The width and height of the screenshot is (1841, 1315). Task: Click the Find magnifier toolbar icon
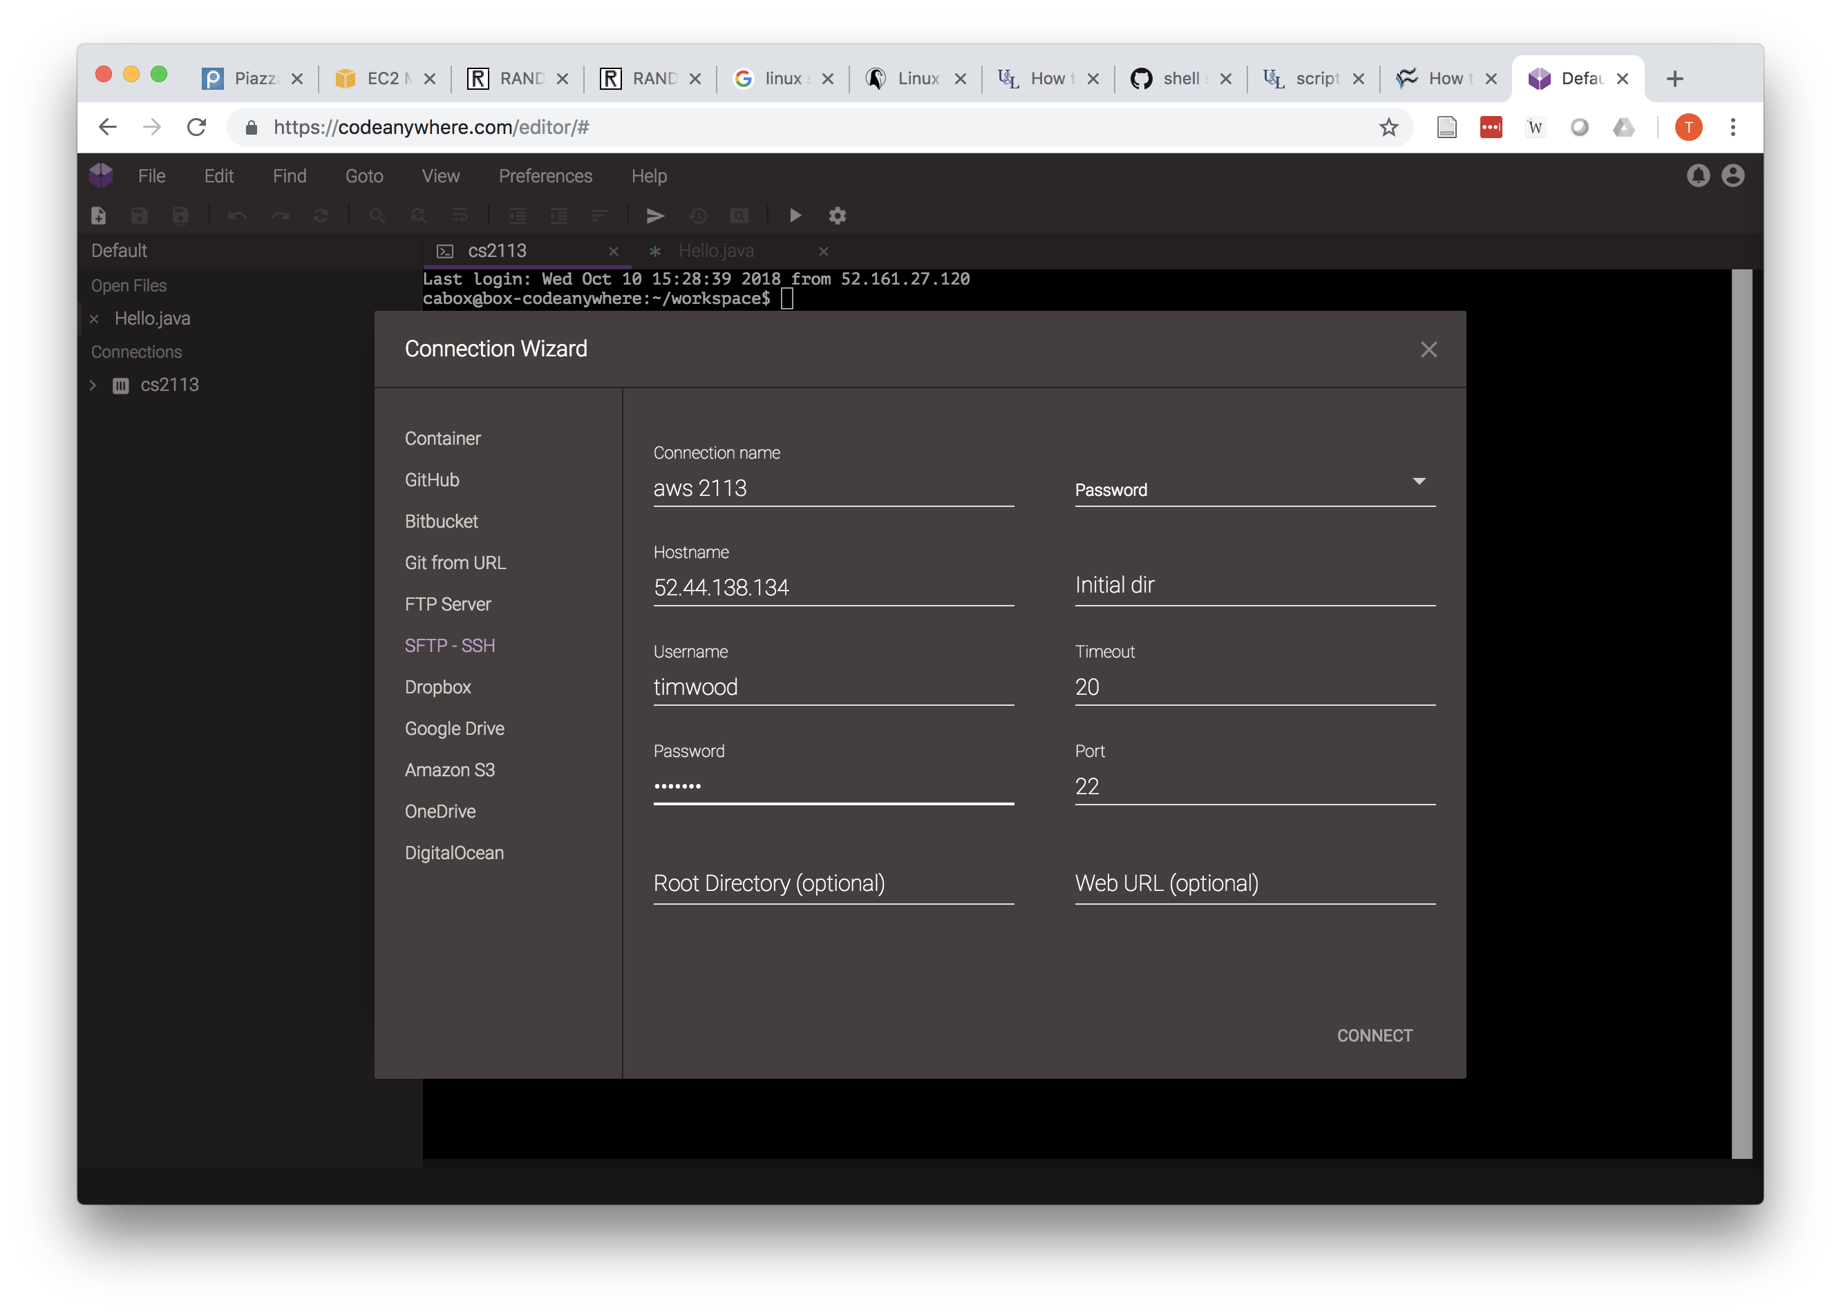(x=377, y=215)
